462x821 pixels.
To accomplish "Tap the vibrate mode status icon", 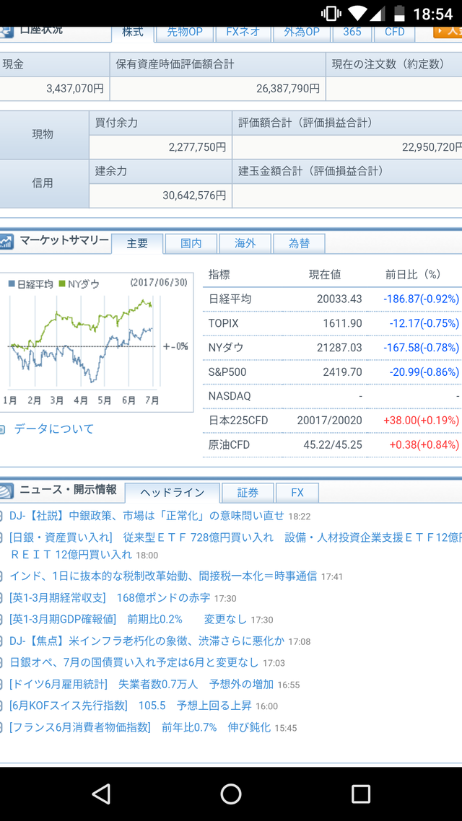I will (x=331, y=13).
